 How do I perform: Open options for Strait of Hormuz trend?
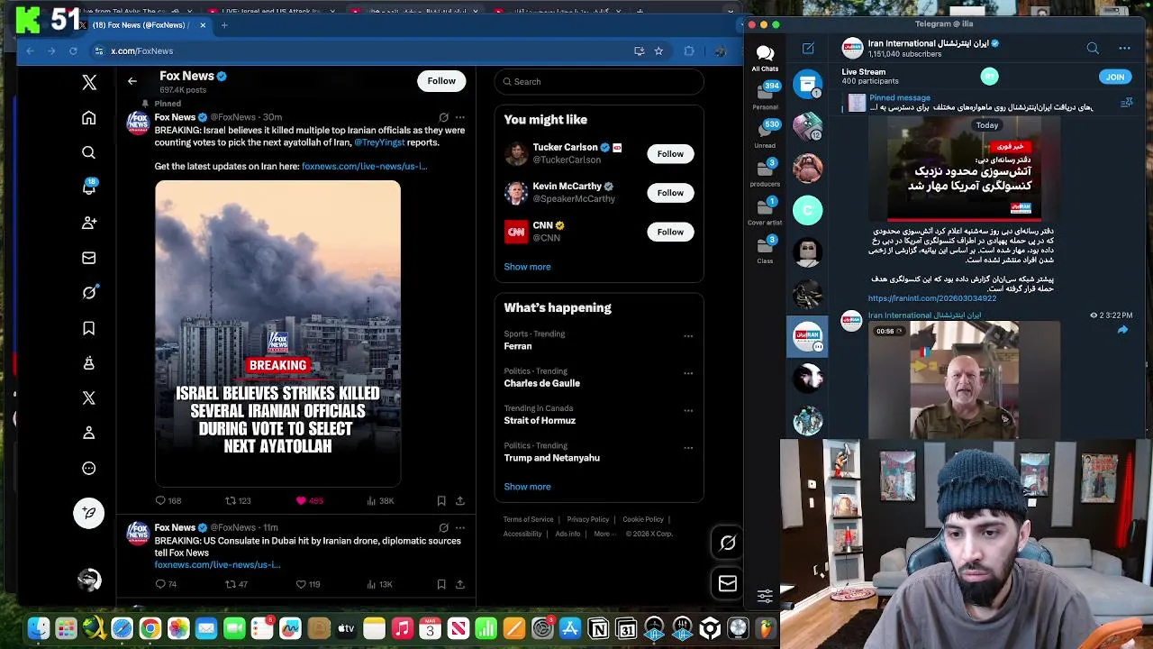tap(688, 410)
